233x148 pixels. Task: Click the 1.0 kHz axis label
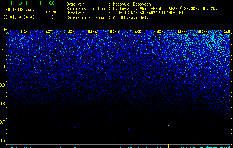tap(3, 67)
